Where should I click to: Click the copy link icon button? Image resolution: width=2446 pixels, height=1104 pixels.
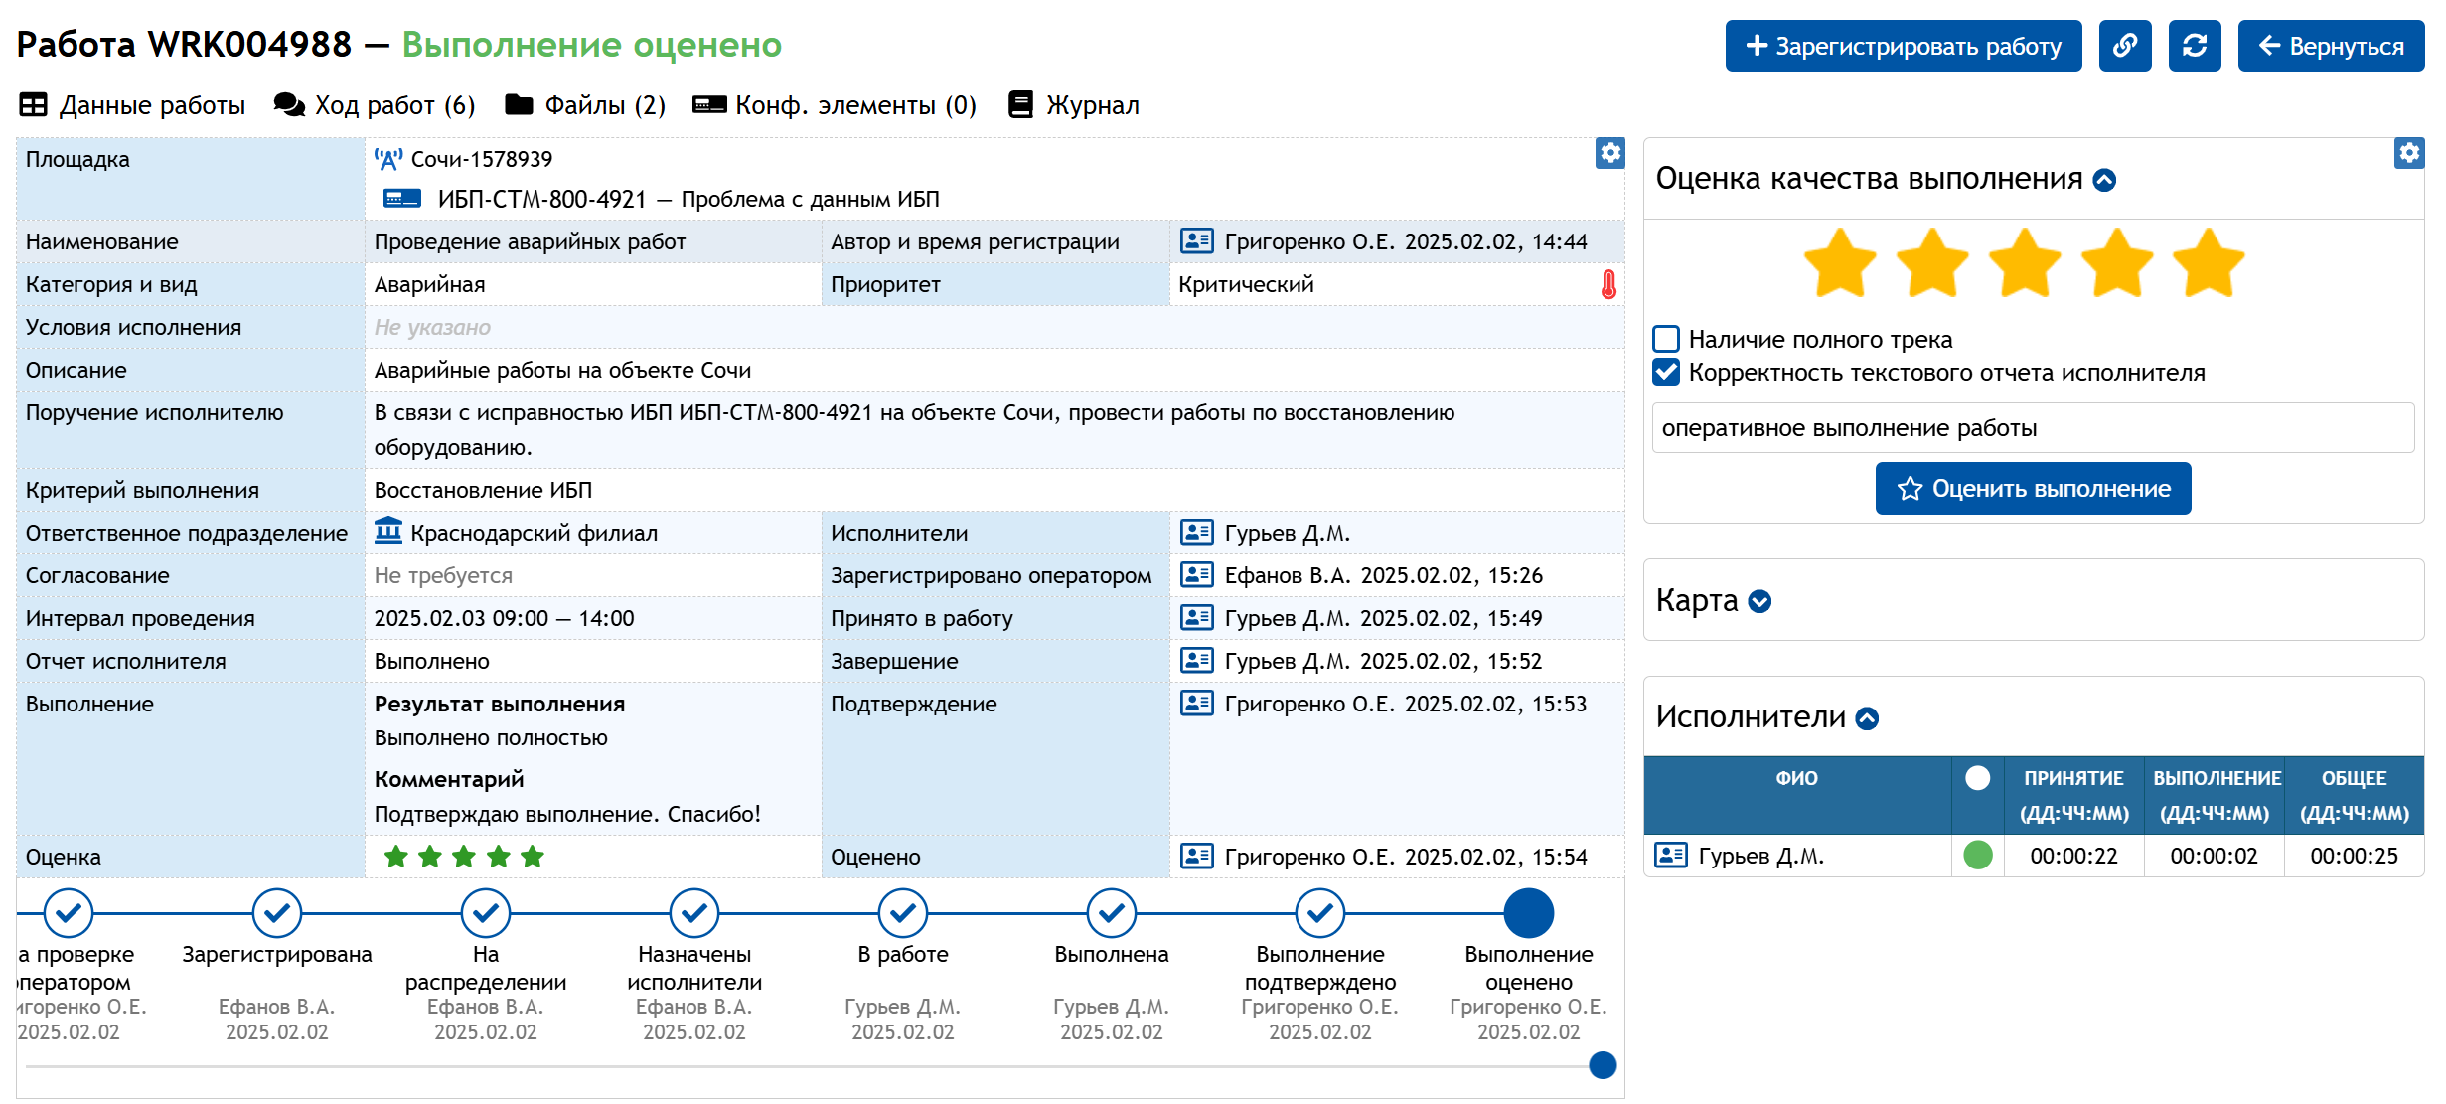click(2124, 46)
